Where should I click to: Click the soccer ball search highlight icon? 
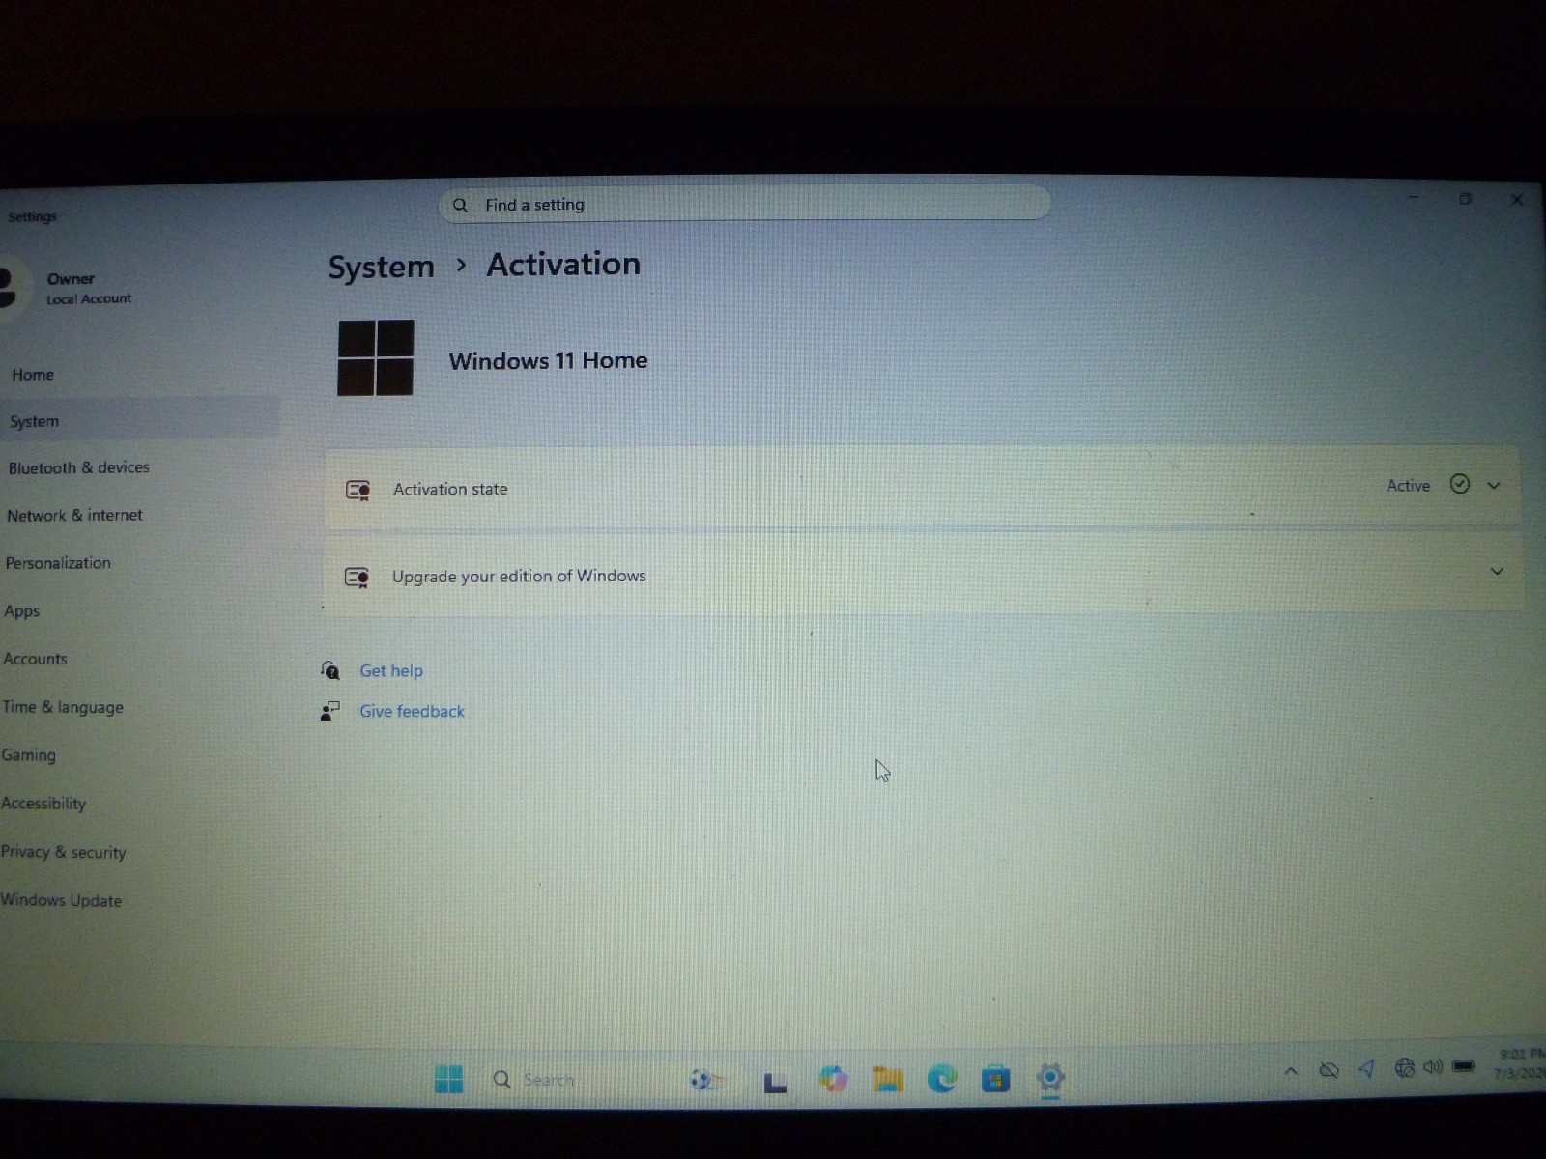(x=705, y=1079)
